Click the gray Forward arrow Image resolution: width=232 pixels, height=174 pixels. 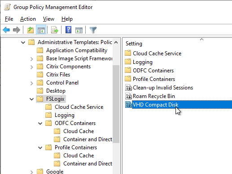click(x=17, y=30)
